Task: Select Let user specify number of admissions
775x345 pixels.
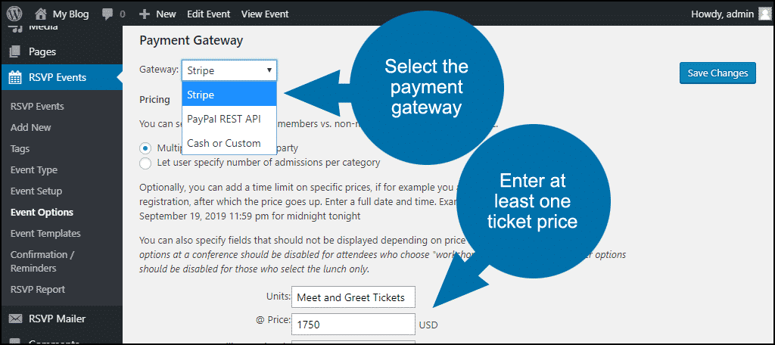Action: tap(145, 163)
